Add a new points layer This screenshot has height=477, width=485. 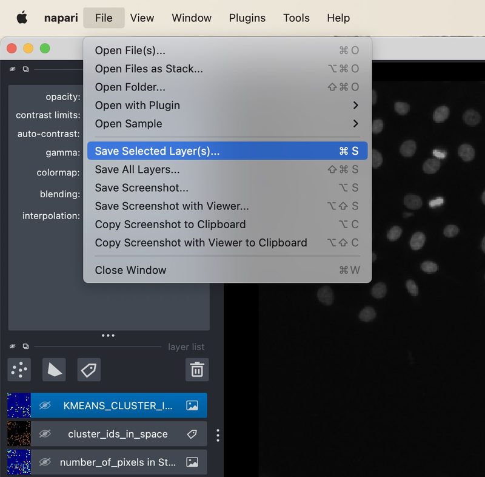pyautogui.click(x=19, y=370)
